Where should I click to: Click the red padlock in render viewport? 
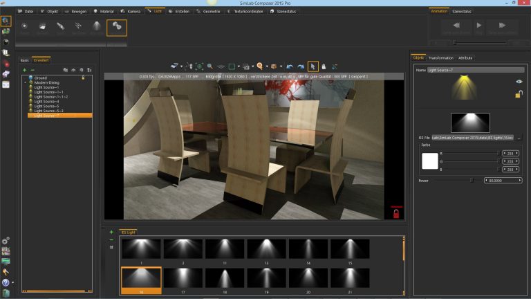395,213
